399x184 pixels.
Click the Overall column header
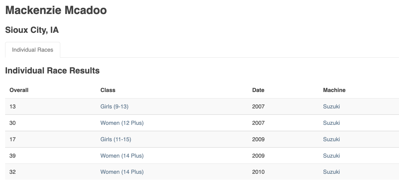click(x=19, y=90)
